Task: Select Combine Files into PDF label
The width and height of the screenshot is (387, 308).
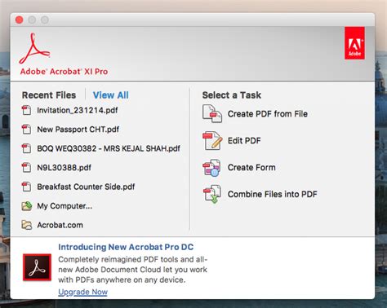Action: 273,194
